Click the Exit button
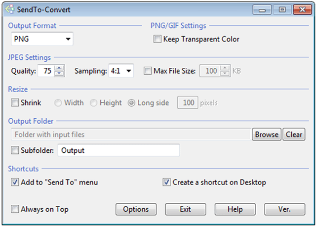 click(x=186, y=209)
